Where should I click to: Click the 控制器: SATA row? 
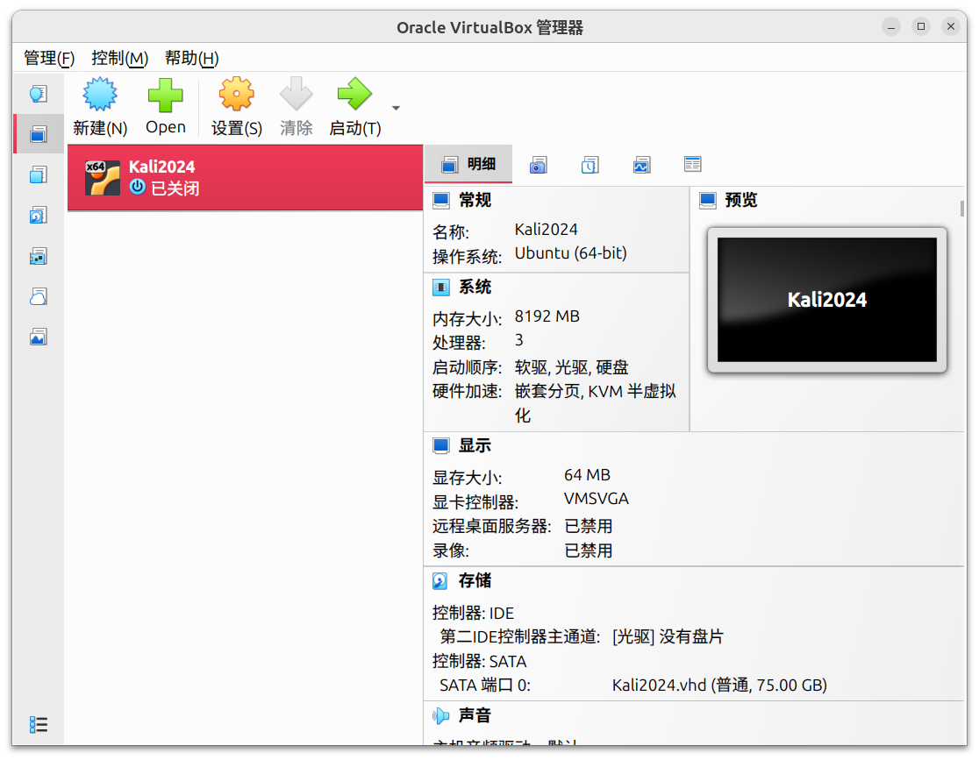480,662
